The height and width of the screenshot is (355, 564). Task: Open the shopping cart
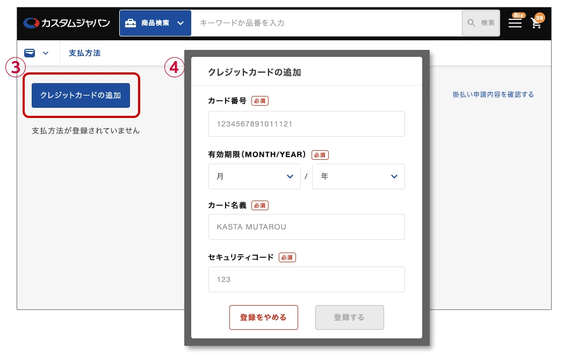coord(536,23)
